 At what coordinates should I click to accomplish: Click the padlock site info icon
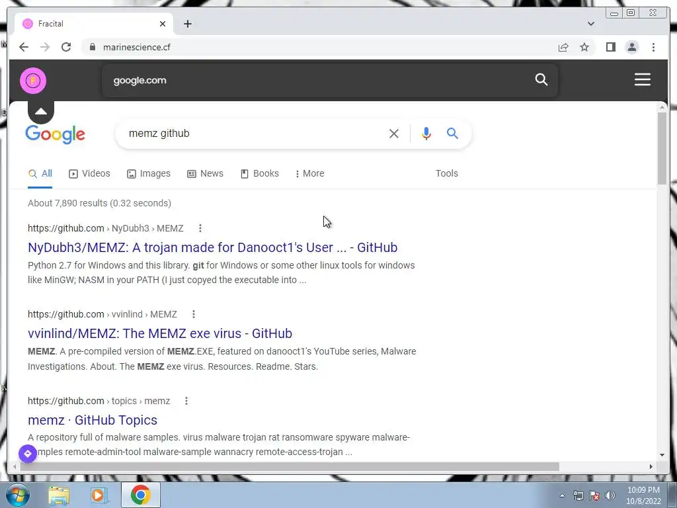tap(92, 47)
